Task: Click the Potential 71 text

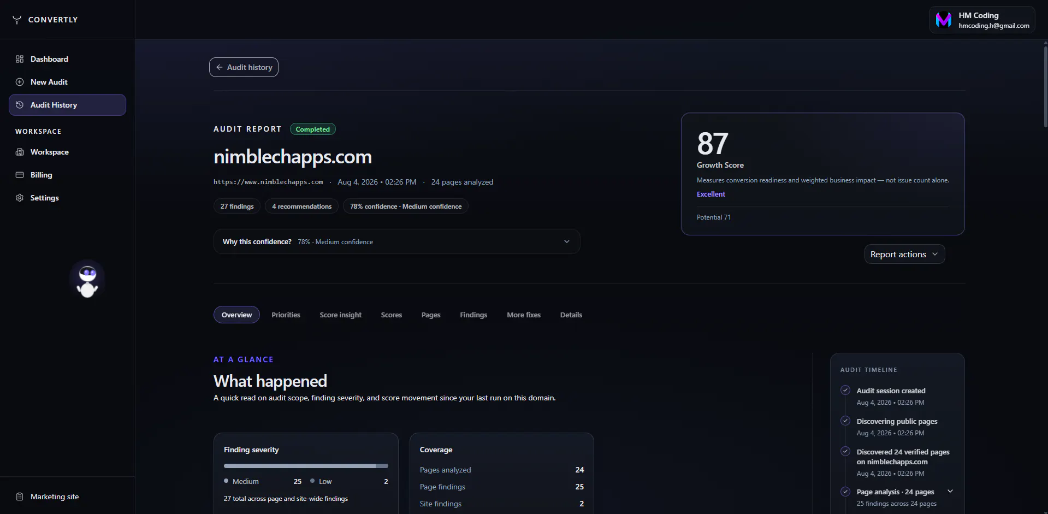Action: click(714, 217)
